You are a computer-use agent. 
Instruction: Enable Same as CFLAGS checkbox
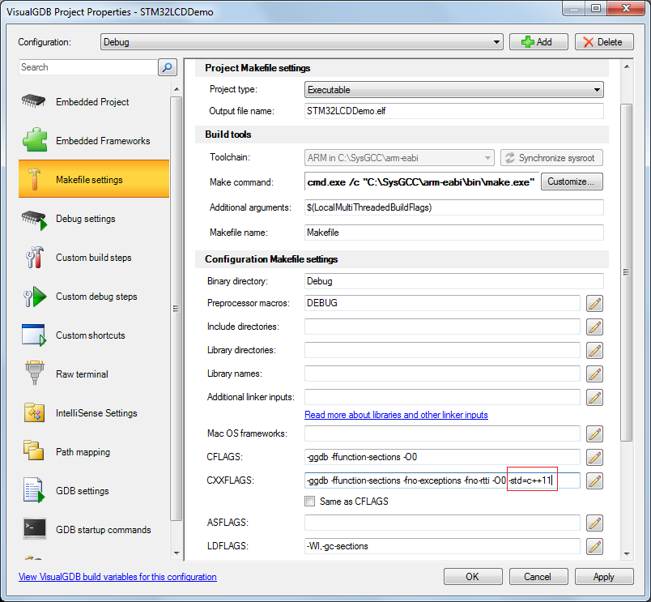click(x=310, y=502)
